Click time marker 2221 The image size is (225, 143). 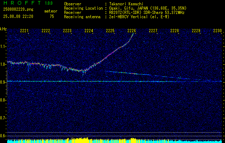pyautogui.click(x=24, y=30)
